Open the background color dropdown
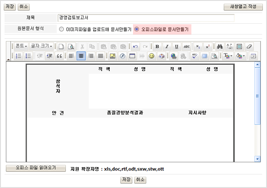This screenshot has width=267, height=188. click(x=240, y=56)
